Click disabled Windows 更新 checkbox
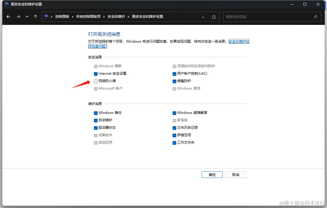This screenshot has width=327, height=208. [96, 66]
